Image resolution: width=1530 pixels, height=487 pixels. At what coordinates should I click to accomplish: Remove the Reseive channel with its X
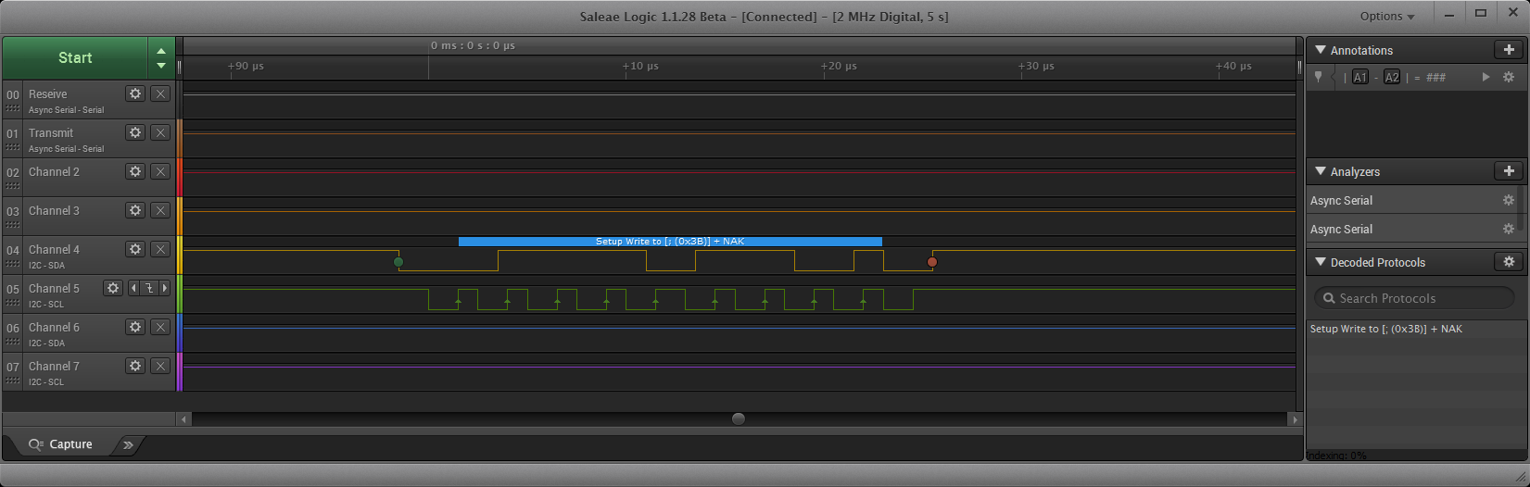tap(160, 94)
